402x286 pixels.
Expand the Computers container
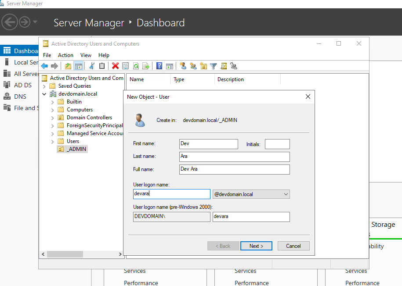[x=53, y=110]
